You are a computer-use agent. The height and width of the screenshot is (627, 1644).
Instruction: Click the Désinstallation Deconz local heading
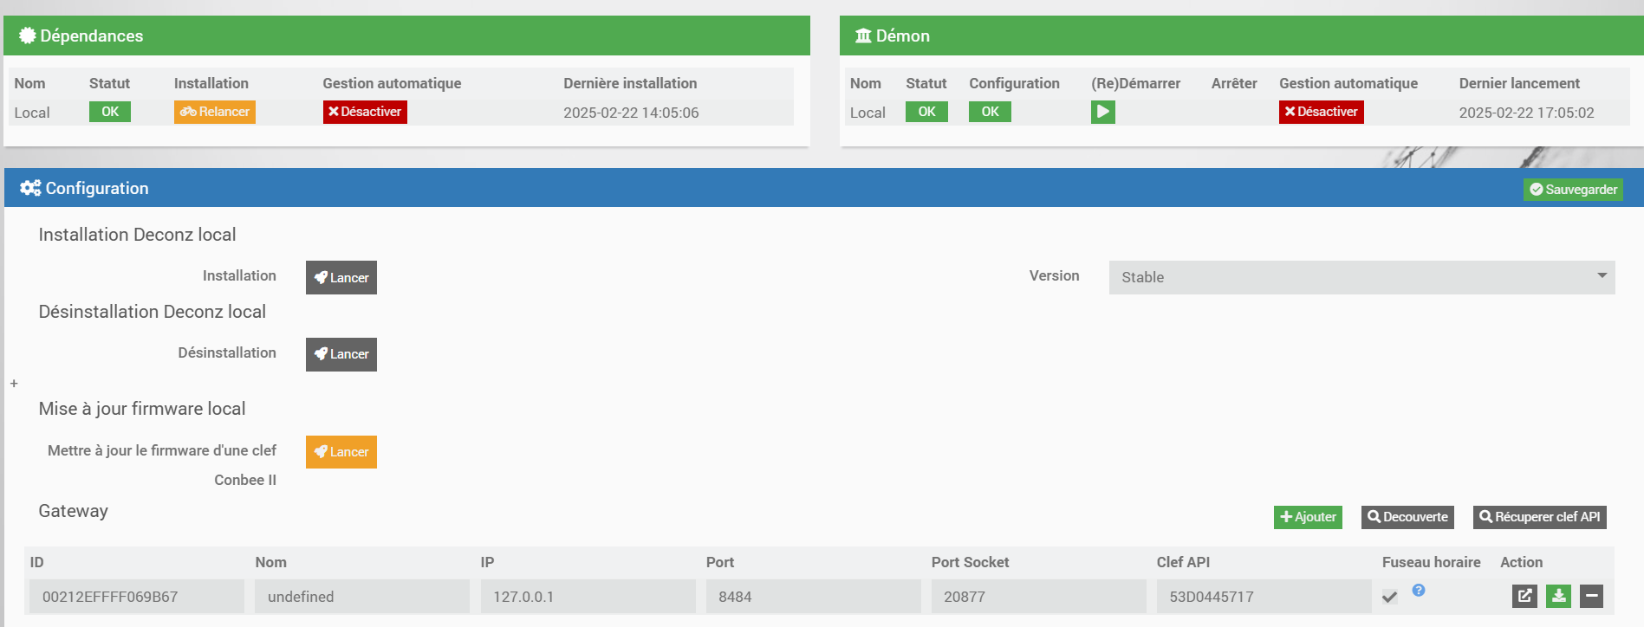tap(152, 312)
